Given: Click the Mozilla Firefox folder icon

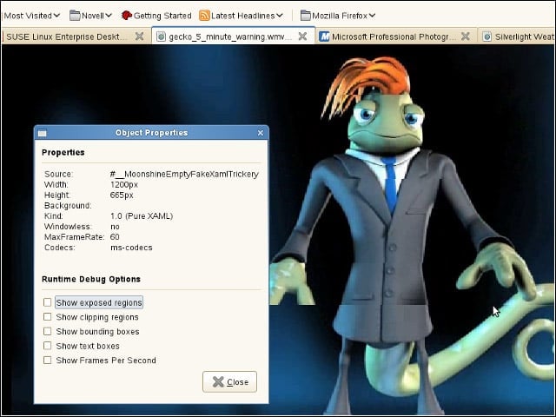Looking at the screenshot, I should [305, 16].
